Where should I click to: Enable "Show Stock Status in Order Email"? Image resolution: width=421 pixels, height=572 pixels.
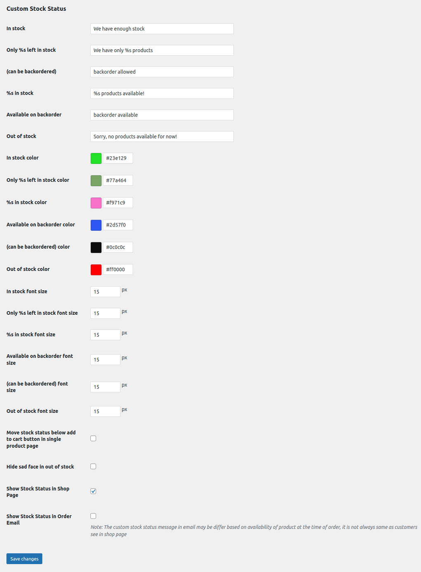pos(93,516)
